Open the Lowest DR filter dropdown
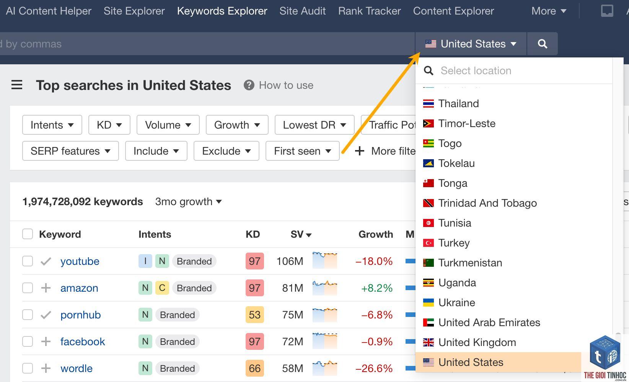This screenshot has width=629, height=382. click(x=314, y=125)
